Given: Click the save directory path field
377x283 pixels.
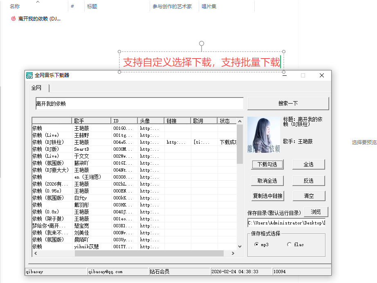Looking at the screenshot, I should click(x=286, y=223).
